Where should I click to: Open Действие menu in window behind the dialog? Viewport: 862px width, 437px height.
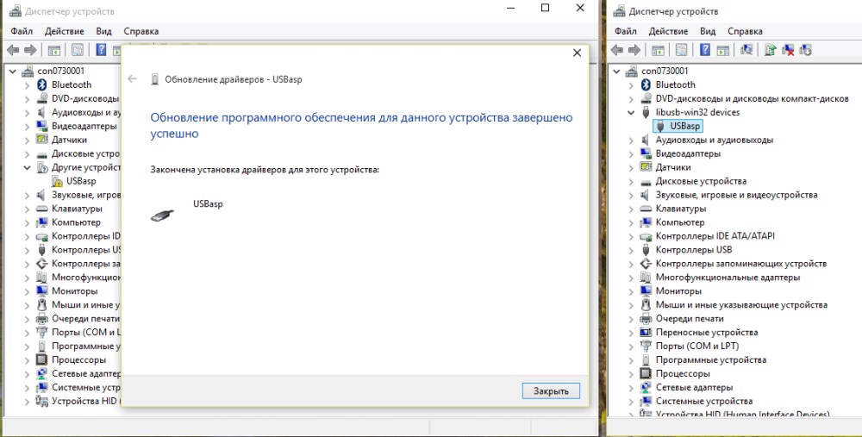click(65, 31)
